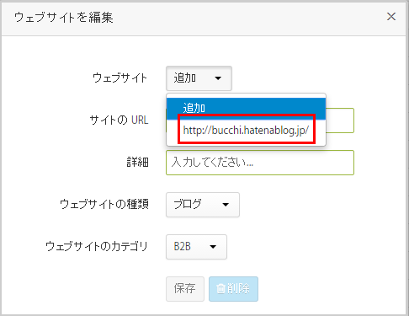Click the 詳細 text input field
The image size is (409, 316).
point(260,163)
